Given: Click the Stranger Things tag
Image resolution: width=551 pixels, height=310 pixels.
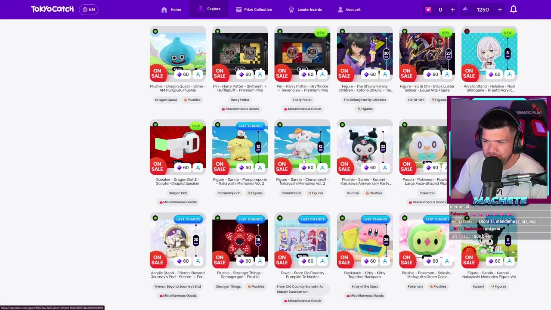Looking at the screenshot, I should [228, 286].
